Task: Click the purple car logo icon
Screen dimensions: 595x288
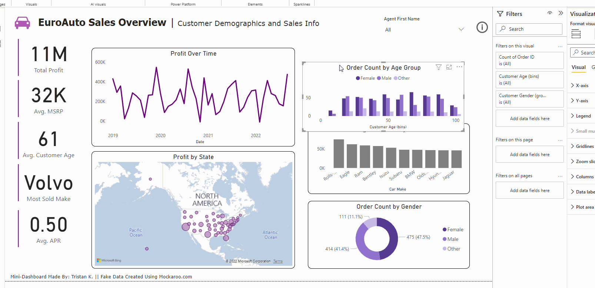Action: [22, 23]
